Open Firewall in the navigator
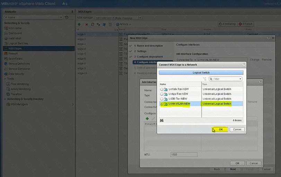The image size is (281, 177). tap(13, 53)
